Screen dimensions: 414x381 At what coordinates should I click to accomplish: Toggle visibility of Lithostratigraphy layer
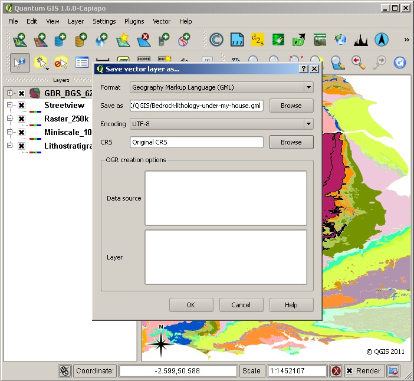pos(22,146)
